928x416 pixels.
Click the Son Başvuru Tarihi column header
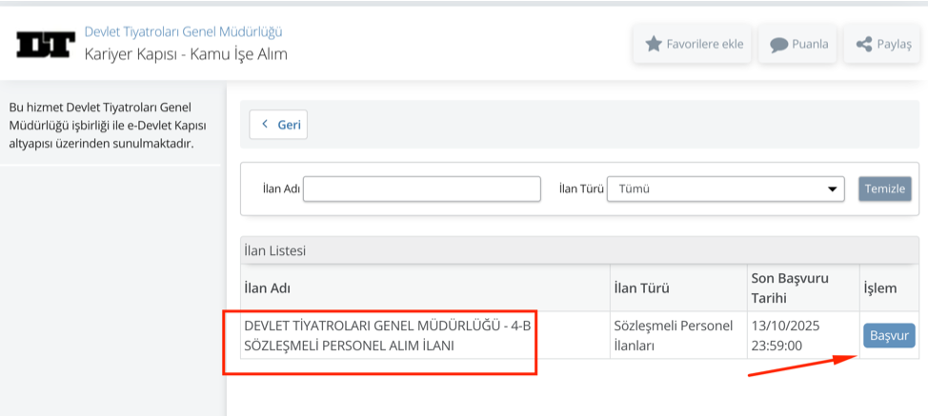(x=790, y=287)
